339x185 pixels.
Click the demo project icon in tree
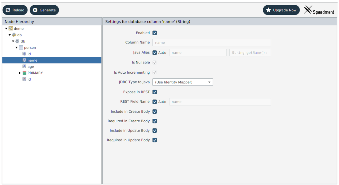(x=11, y=29)
